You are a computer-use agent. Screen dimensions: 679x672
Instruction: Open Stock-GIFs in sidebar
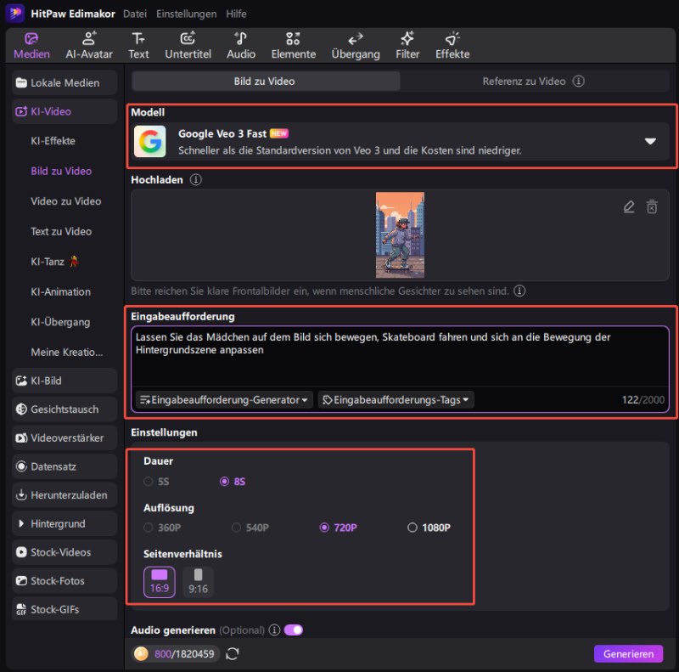tap(65, 610)
